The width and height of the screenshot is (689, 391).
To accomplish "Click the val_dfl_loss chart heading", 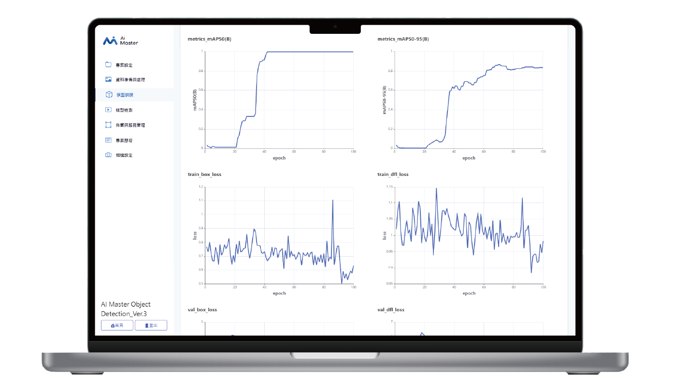I will (391, 309).
